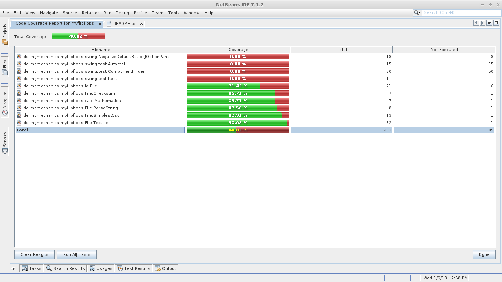Screen dimensions: 502x282
Task: Open the Refactor menu
Action: (90, 13)
